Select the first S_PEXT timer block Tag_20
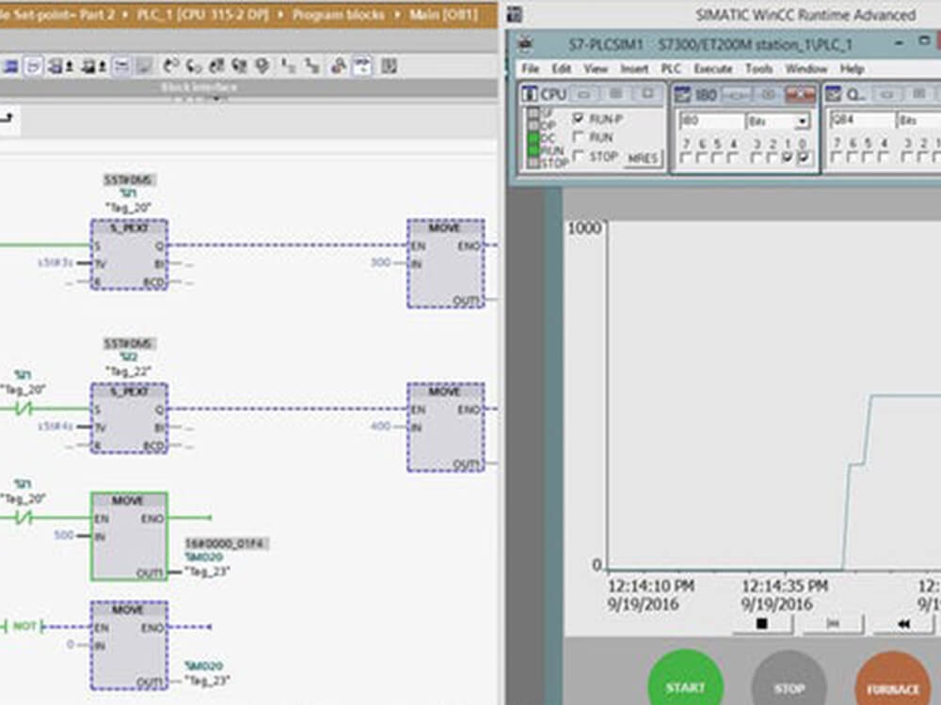The width and height of the screenshot is (941, 705). coord(129,255)
